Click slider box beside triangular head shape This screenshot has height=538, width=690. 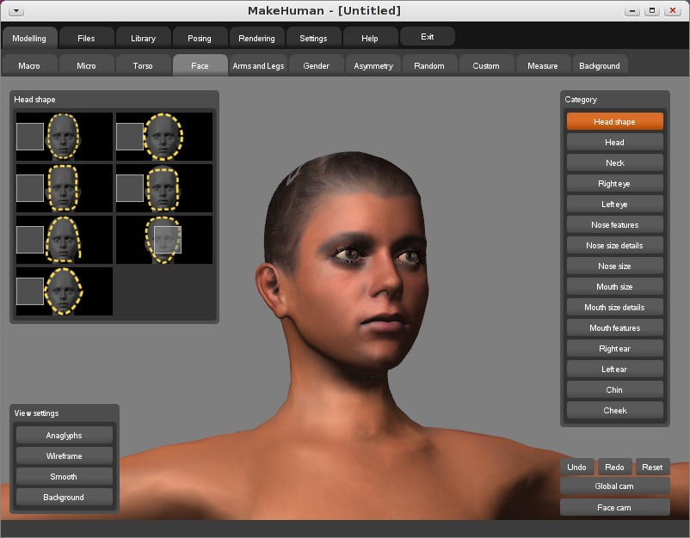click(x=30, y=240)
